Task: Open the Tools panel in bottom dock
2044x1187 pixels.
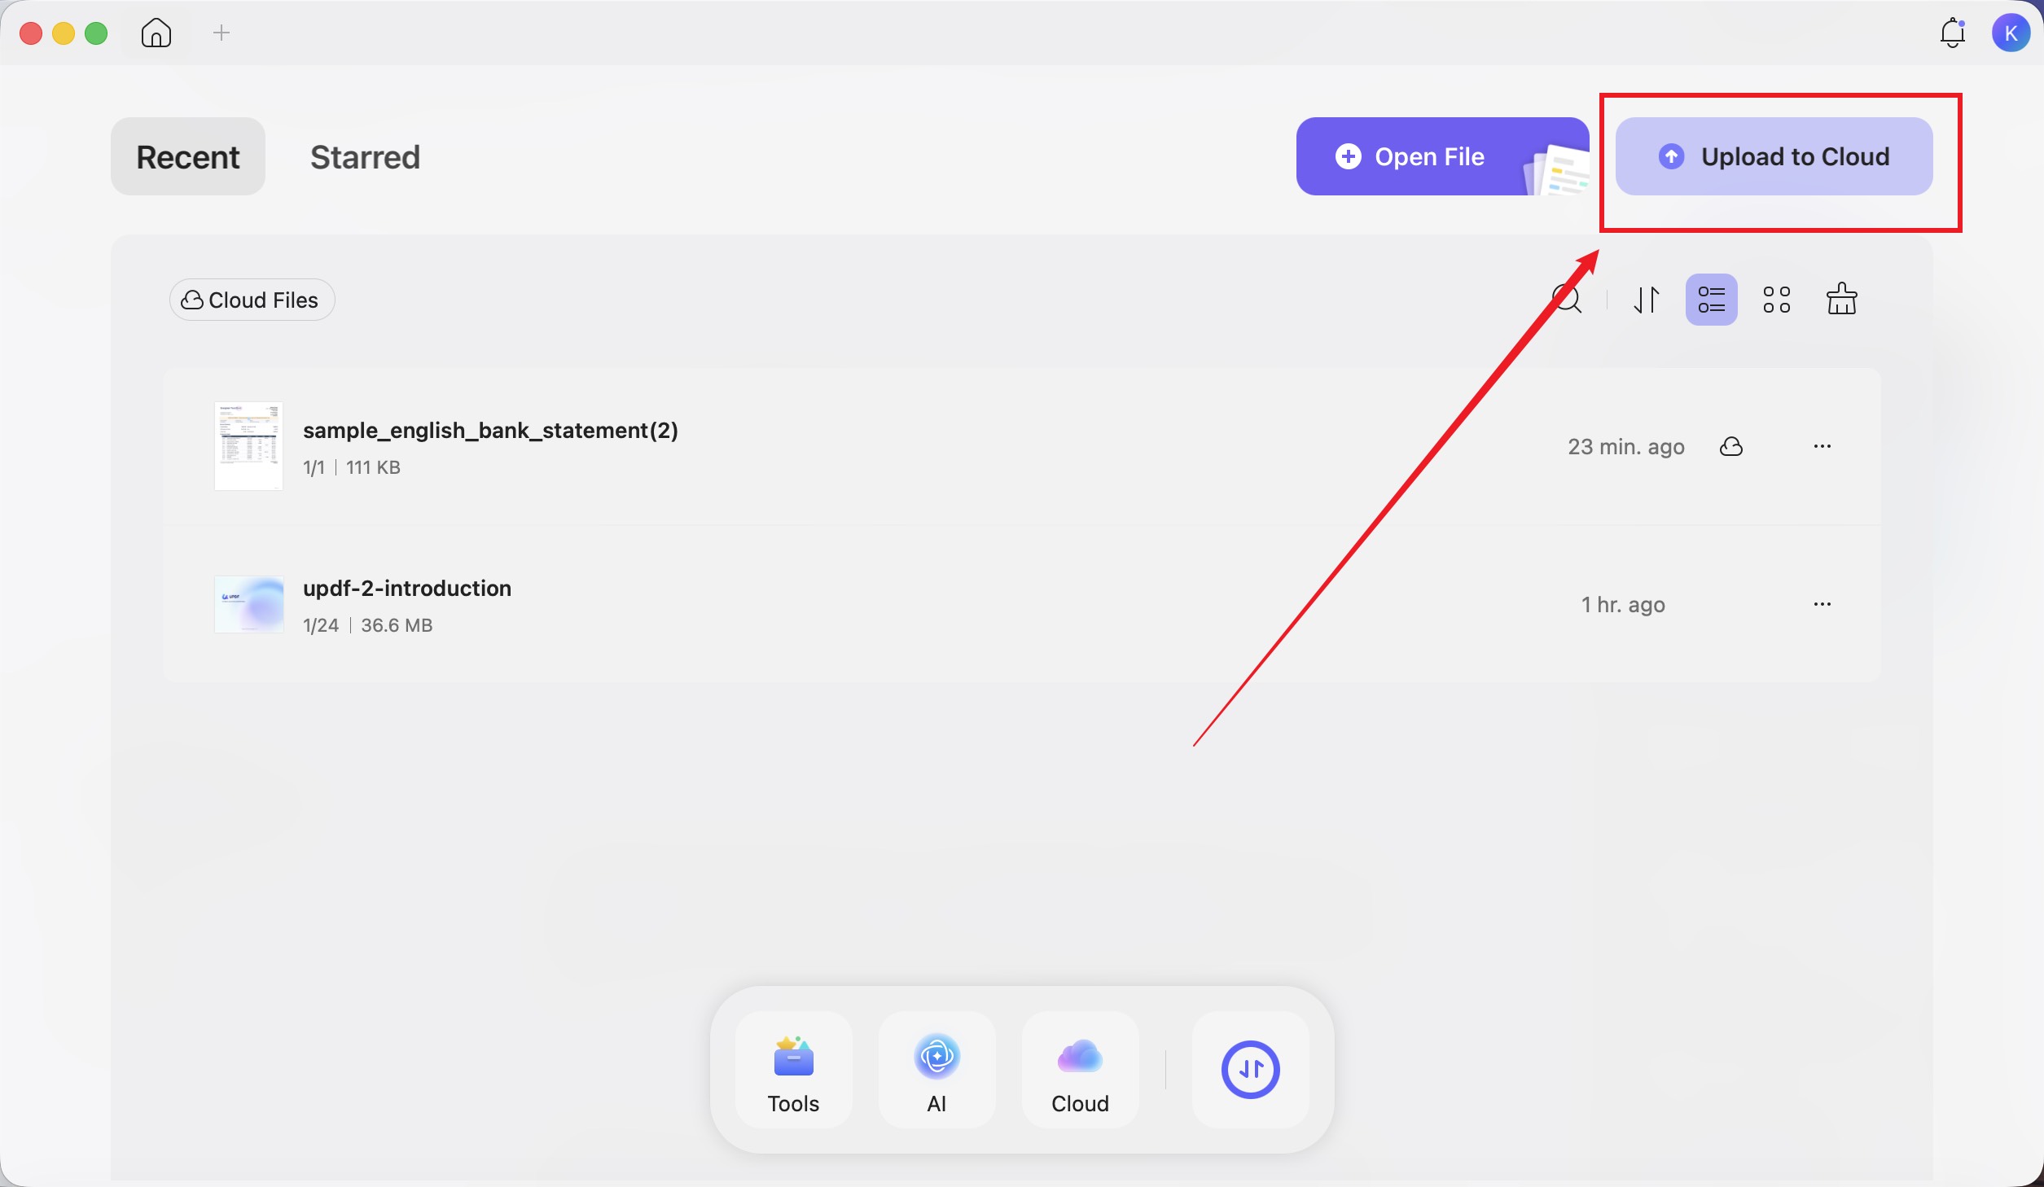Action: (793, 1069)
